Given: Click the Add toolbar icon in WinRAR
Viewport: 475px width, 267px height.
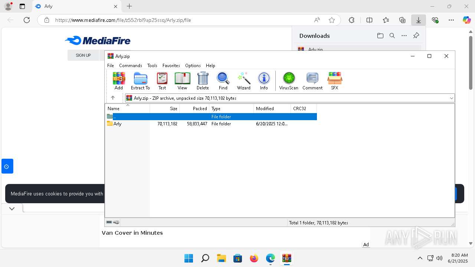Looking at the screenshot, I should click(119, 81).
